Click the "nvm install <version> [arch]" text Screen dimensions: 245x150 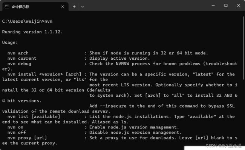(44, 74)
